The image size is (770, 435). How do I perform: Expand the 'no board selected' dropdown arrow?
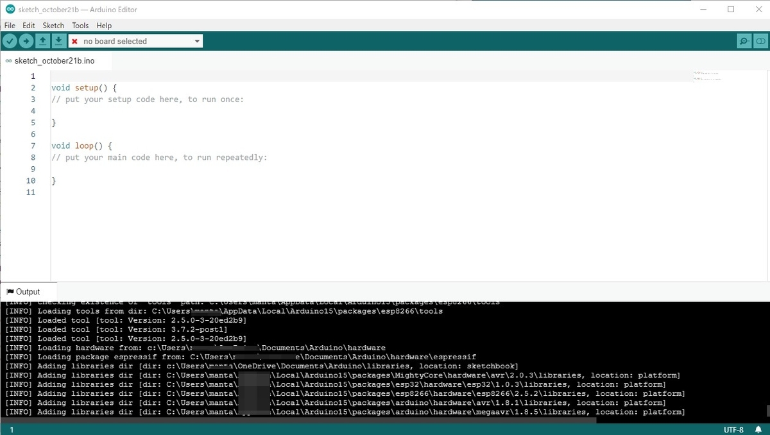[x=197, y=41]
